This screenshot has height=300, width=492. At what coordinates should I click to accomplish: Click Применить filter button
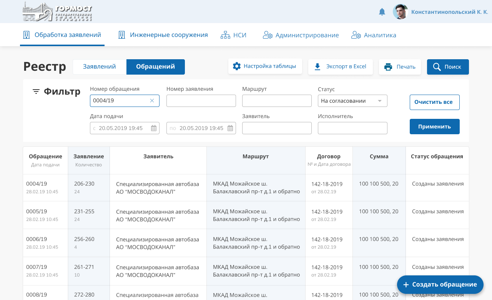(435, 127)
